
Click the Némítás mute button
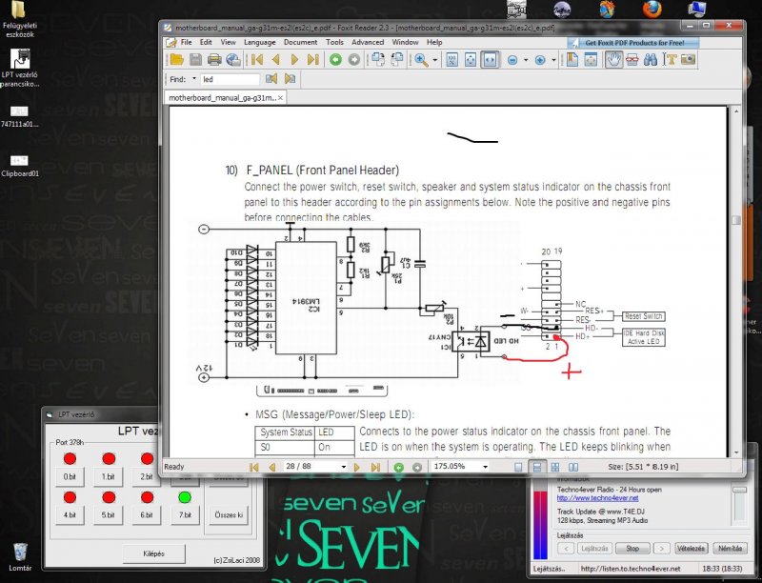coord(730,548)
